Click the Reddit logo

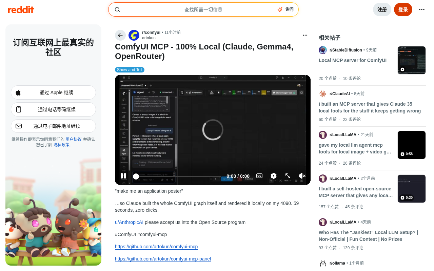[x=21, y=9]
